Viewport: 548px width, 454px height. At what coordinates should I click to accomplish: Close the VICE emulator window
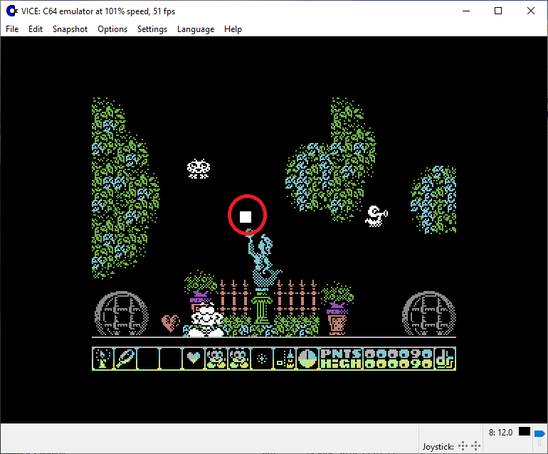point(530,11)
